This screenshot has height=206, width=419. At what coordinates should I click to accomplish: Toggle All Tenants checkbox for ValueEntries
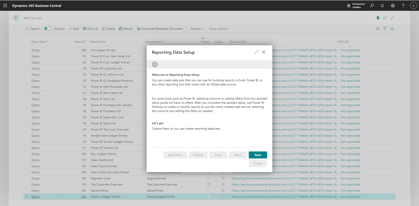tap(209, 191)
